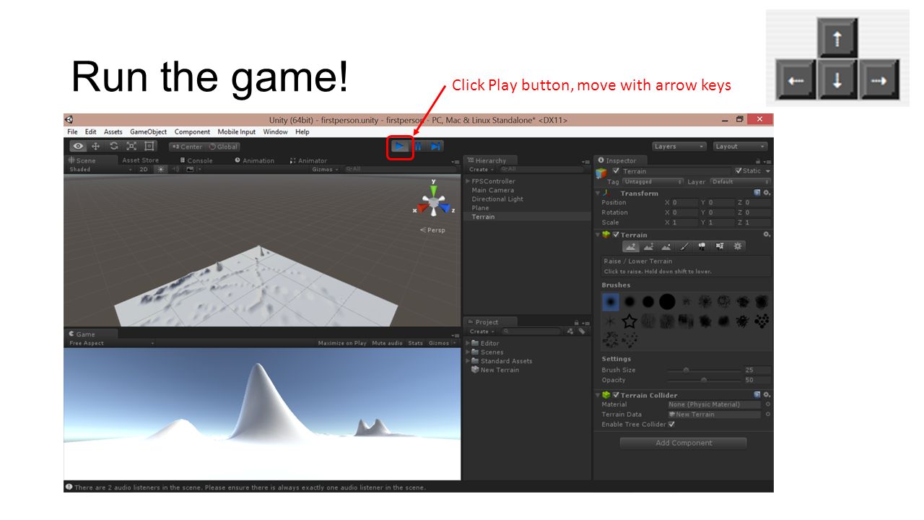The width and height of the screenshot is (924, 520).
Task: Open the Hierarchy Create dropdown
Action: 481,169
